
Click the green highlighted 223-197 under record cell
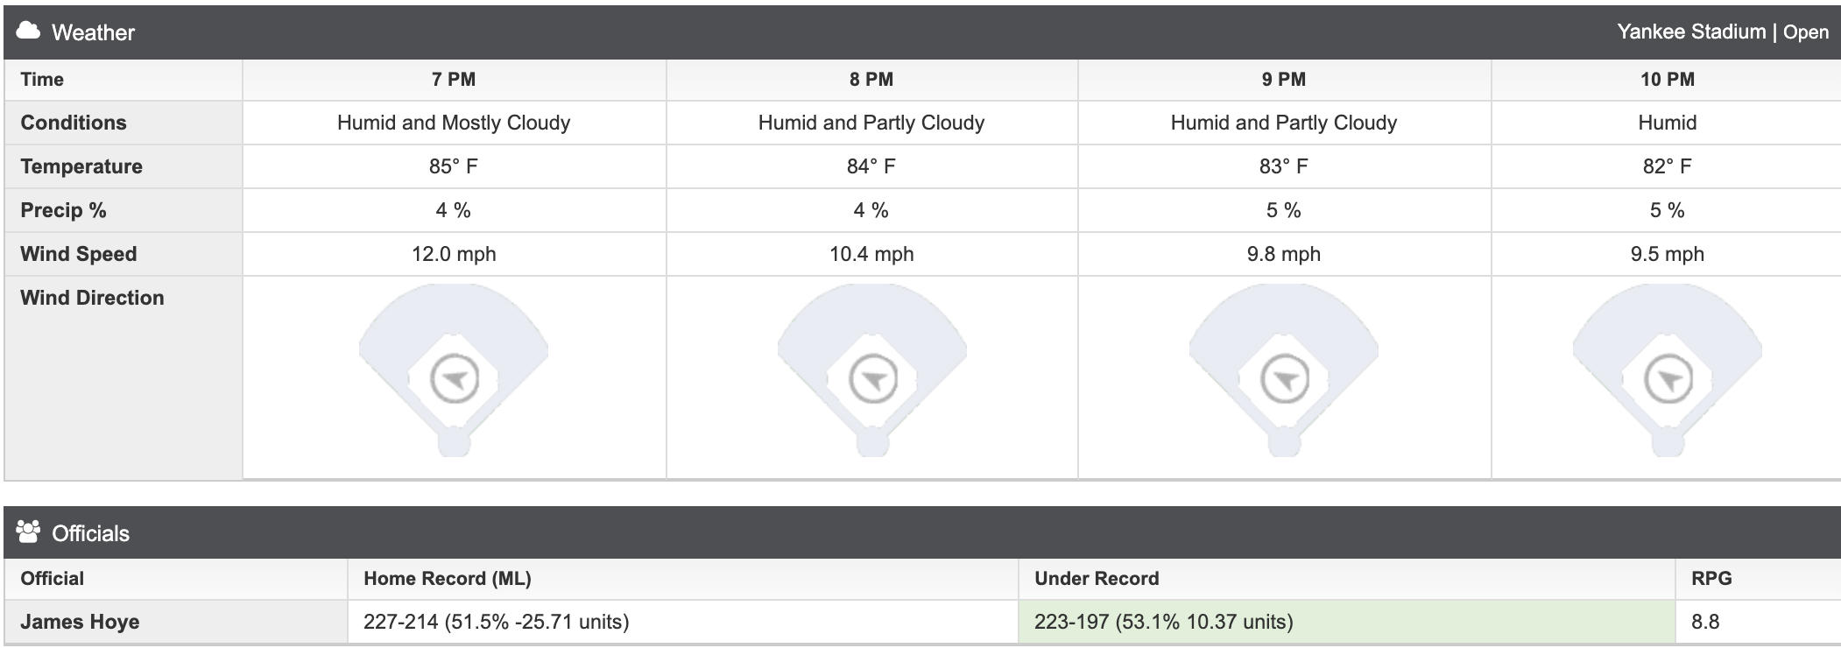[1346, 622]
